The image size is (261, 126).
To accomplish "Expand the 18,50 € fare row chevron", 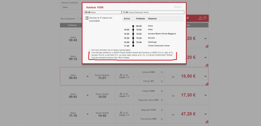I will [206, 77].
